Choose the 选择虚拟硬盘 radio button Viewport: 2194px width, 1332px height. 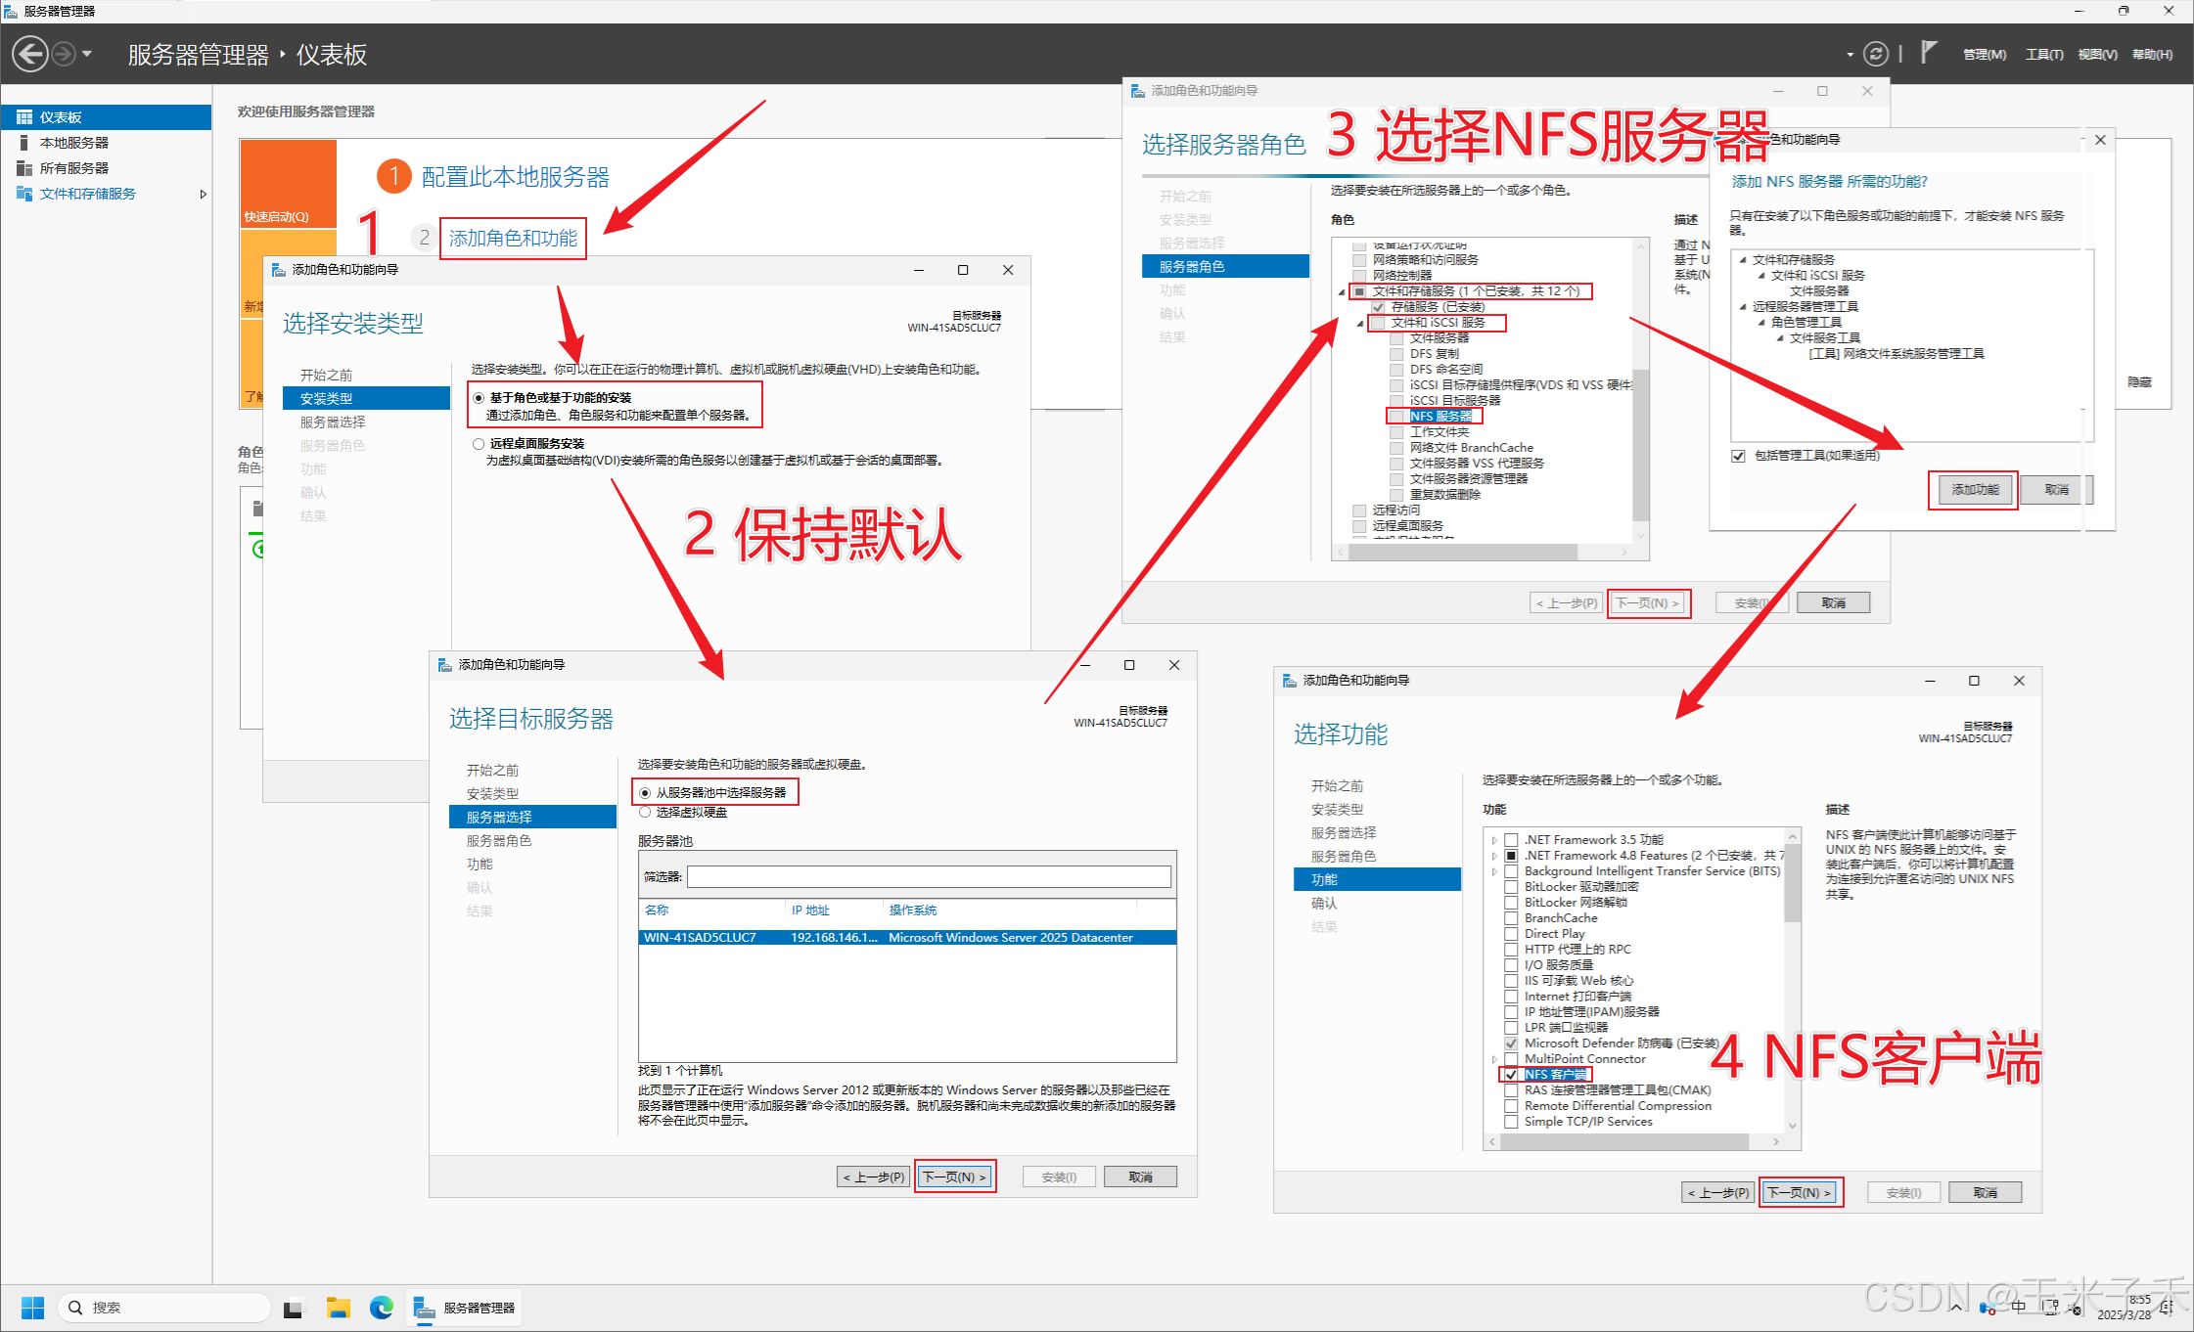click(x=645, y=813)
